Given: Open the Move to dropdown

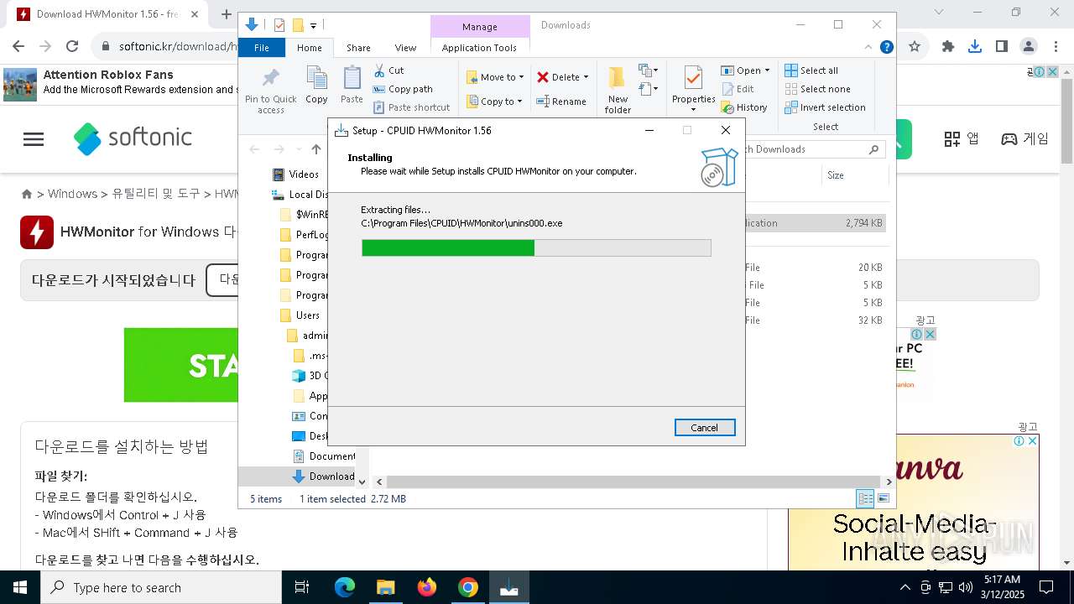Looking at the screenshot, I should 495,77.
